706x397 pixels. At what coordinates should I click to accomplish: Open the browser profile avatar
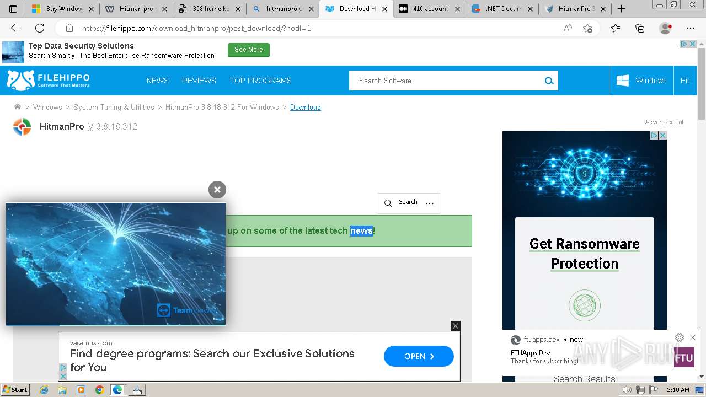click(666, 28)
